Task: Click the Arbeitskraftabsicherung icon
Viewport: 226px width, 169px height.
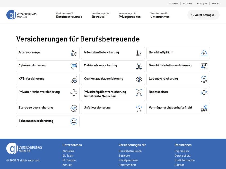Action: click(139, 53)
